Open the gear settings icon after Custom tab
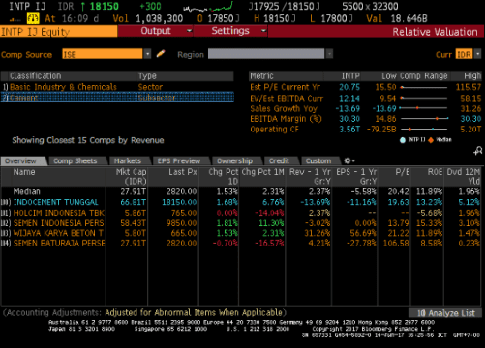 click(349, 160)
